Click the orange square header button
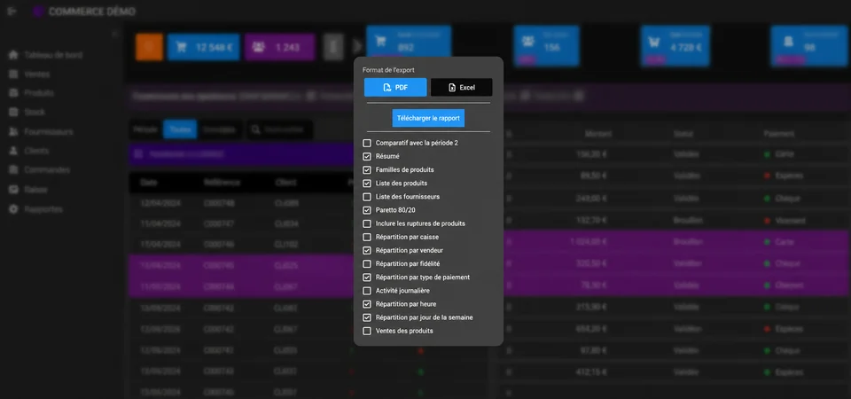851x399 pixels. 149,47
